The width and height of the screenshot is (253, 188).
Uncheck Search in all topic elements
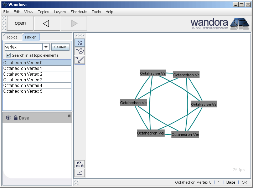click(x=8, y=55)
